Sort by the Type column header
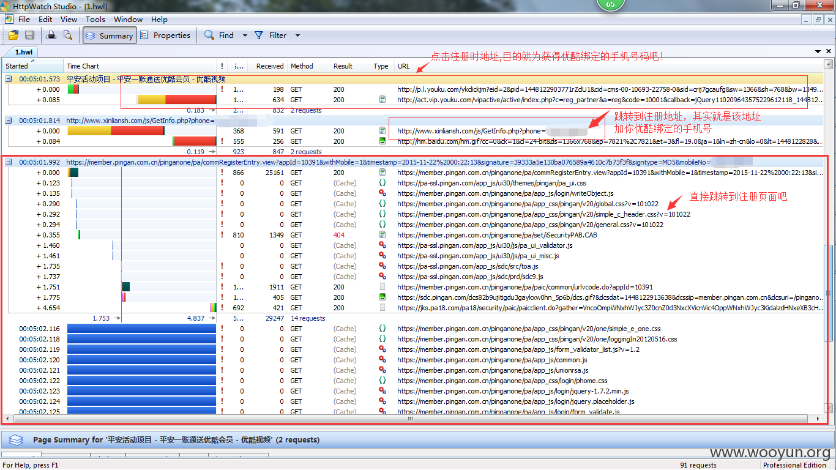Image resolution: width=836 pixels, height=470 pixels. point(382,66)
